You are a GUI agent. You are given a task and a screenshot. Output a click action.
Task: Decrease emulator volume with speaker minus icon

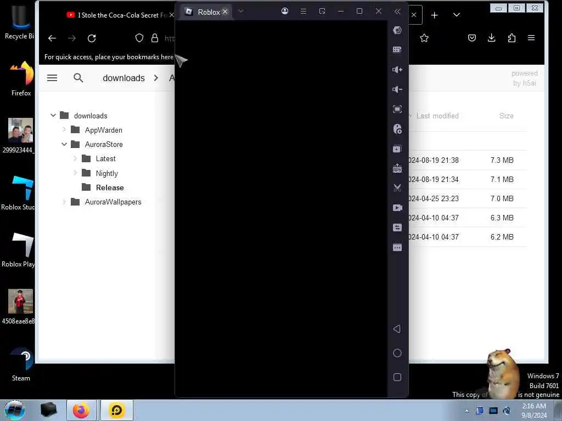point(397,89)
